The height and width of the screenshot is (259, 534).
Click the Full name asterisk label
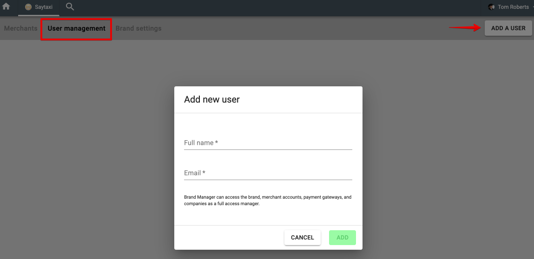tap(217, 143)
